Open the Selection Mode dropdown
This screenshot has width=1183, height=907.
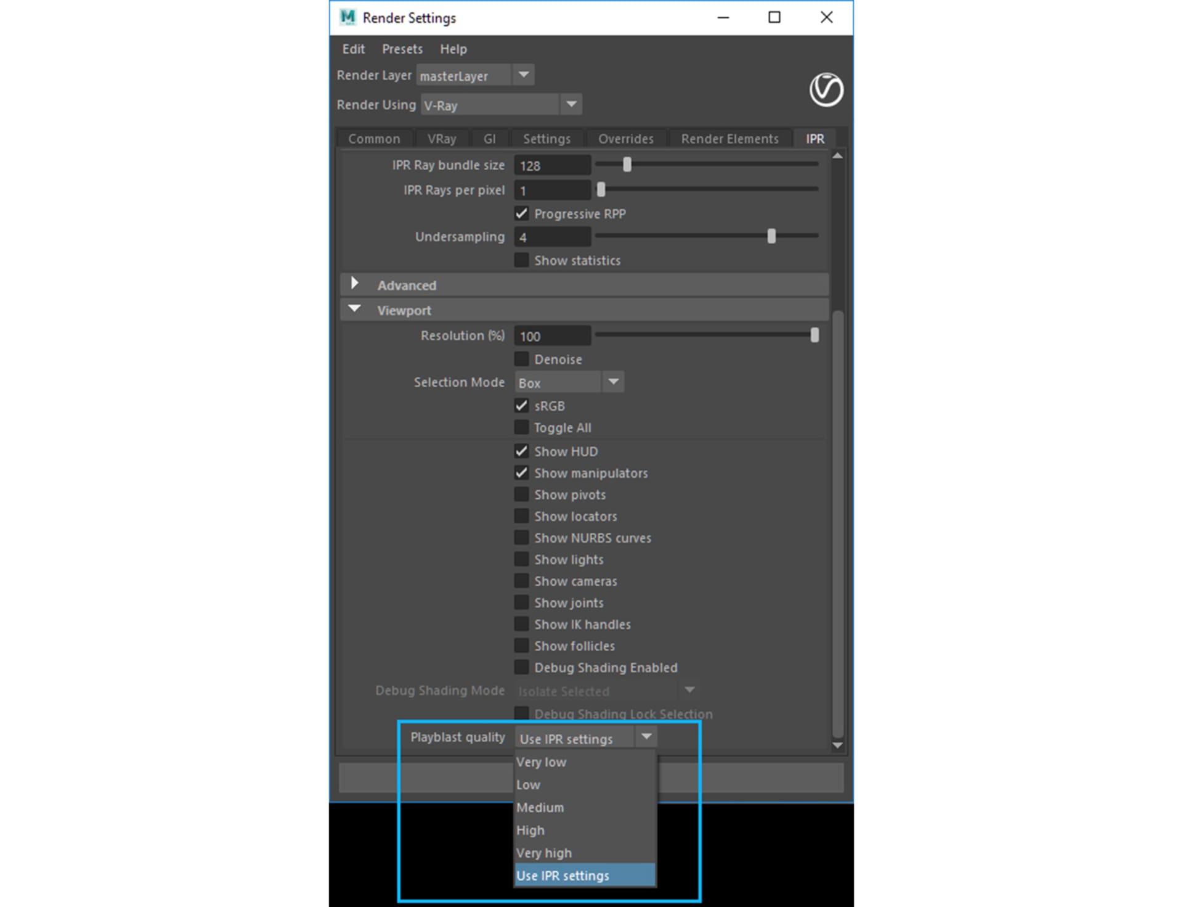click(569, 382)
